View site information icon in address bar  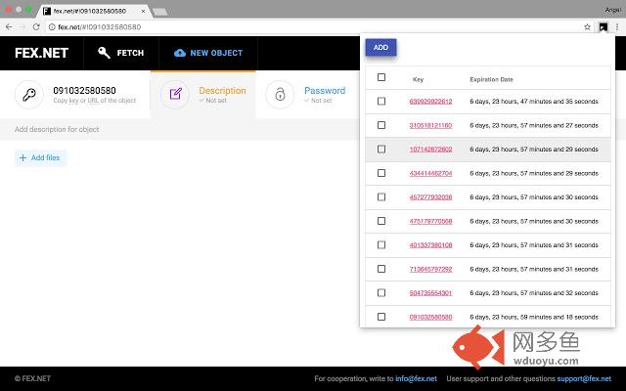point(52,27)
